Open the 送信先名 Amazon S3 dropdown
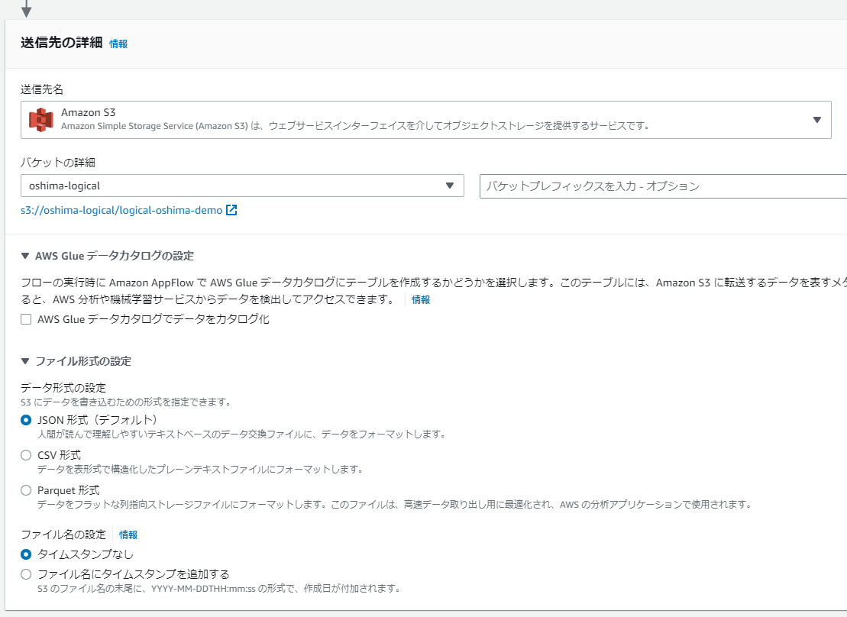Viewport: 847px width, 617px height. click(x=425, y=120)
